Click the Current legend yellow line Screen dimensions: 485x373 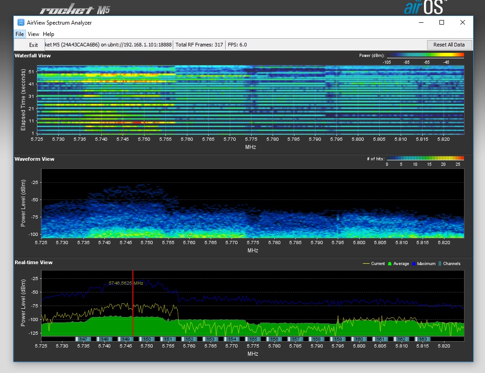click(x=366, y=264)
